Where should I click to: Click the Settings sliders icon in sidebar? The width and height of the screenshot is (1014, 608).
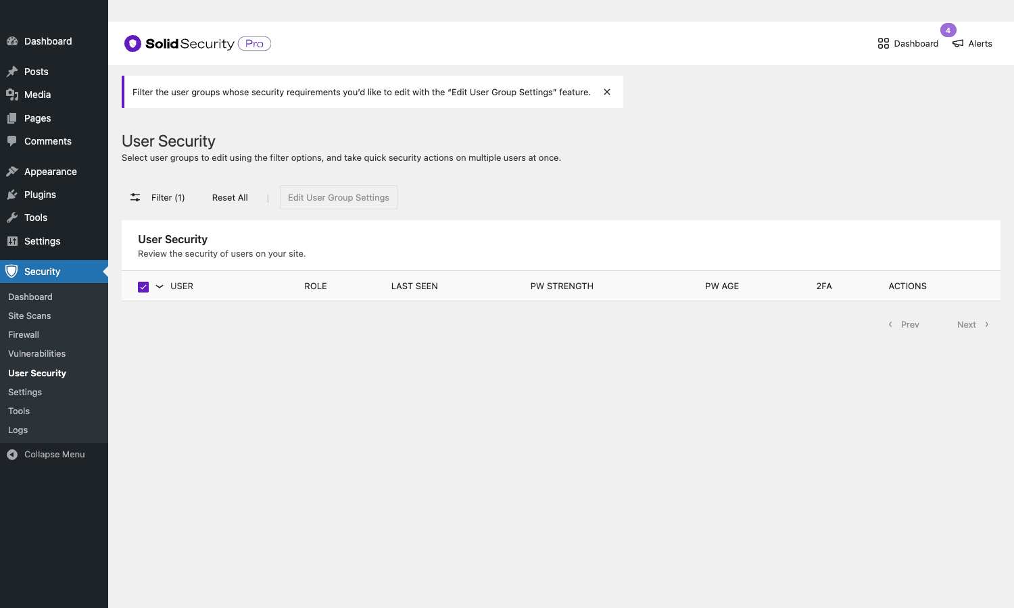[x=12, y=241]
